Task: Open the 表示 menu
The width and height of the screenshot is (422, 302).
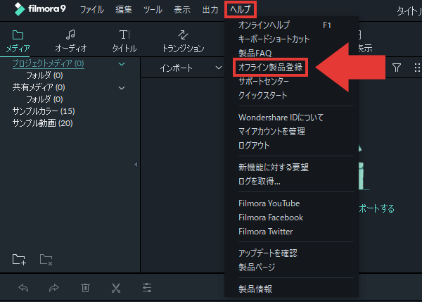Action: click(x=182, y=10)
